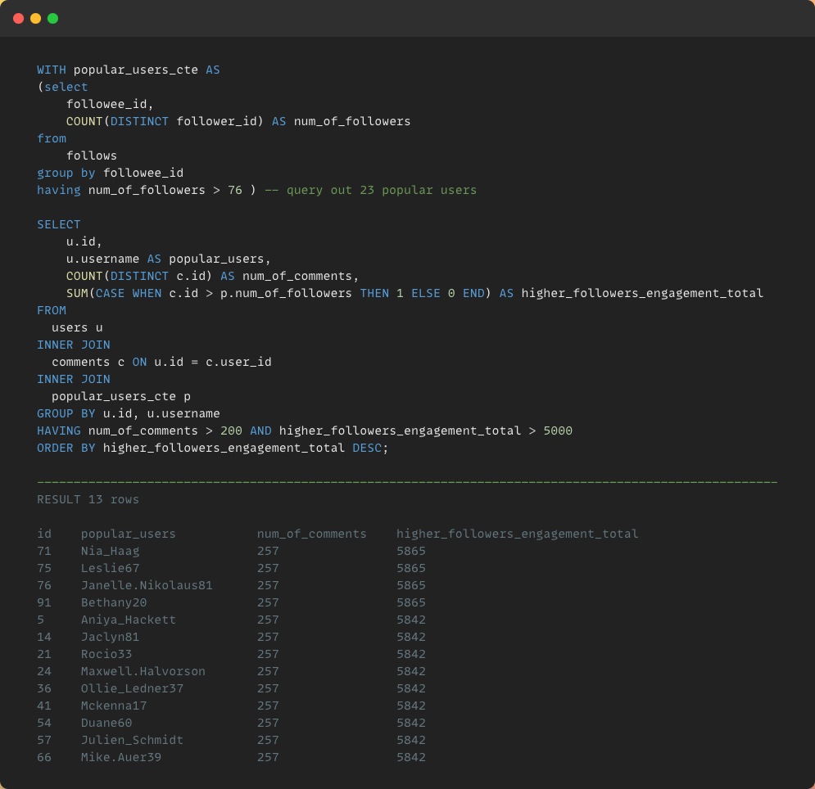Select the 'ORDER BY higher_followers_engagement_total DESC;' line
Screen dimensions: 815x789
click(x=213, y=448)
